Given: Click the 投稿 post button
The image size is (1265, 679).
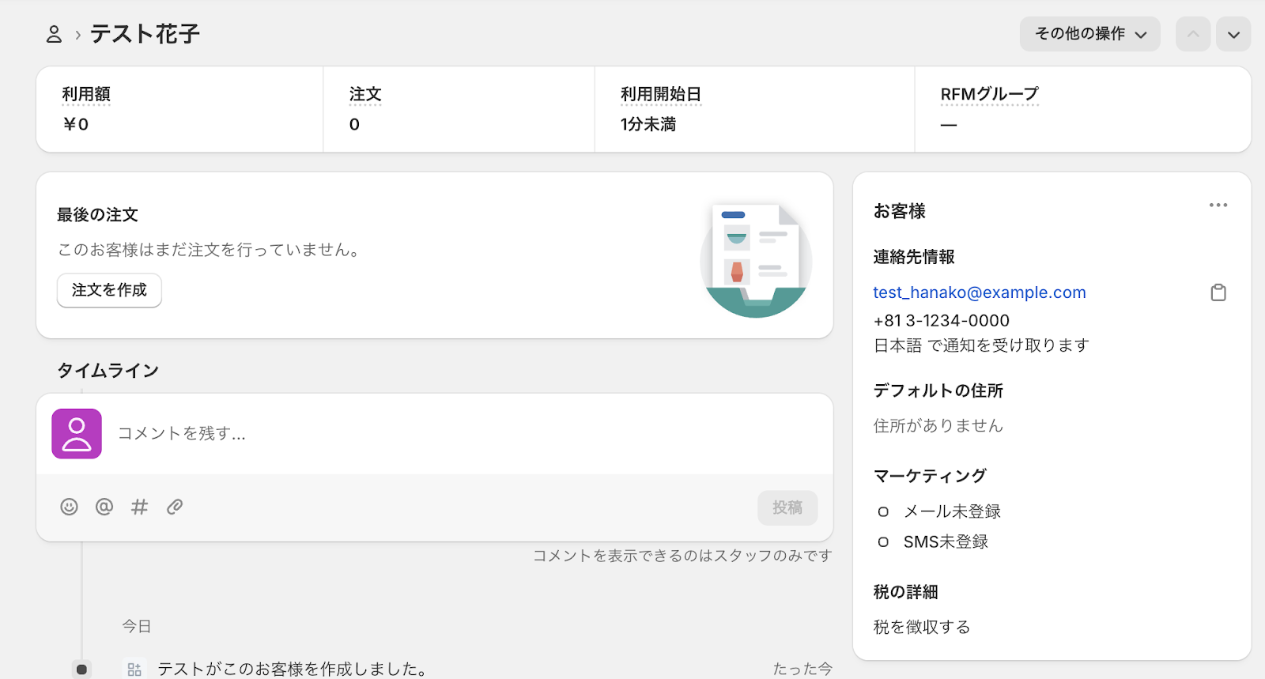Looking at the screenshot, I should 787,507.
